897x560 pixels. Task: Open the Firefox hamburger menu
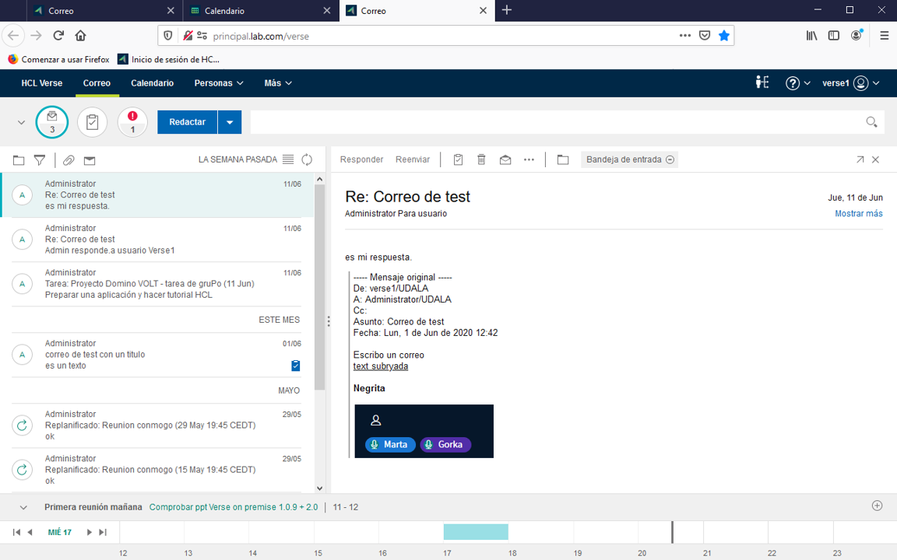(x=884, y=36)
